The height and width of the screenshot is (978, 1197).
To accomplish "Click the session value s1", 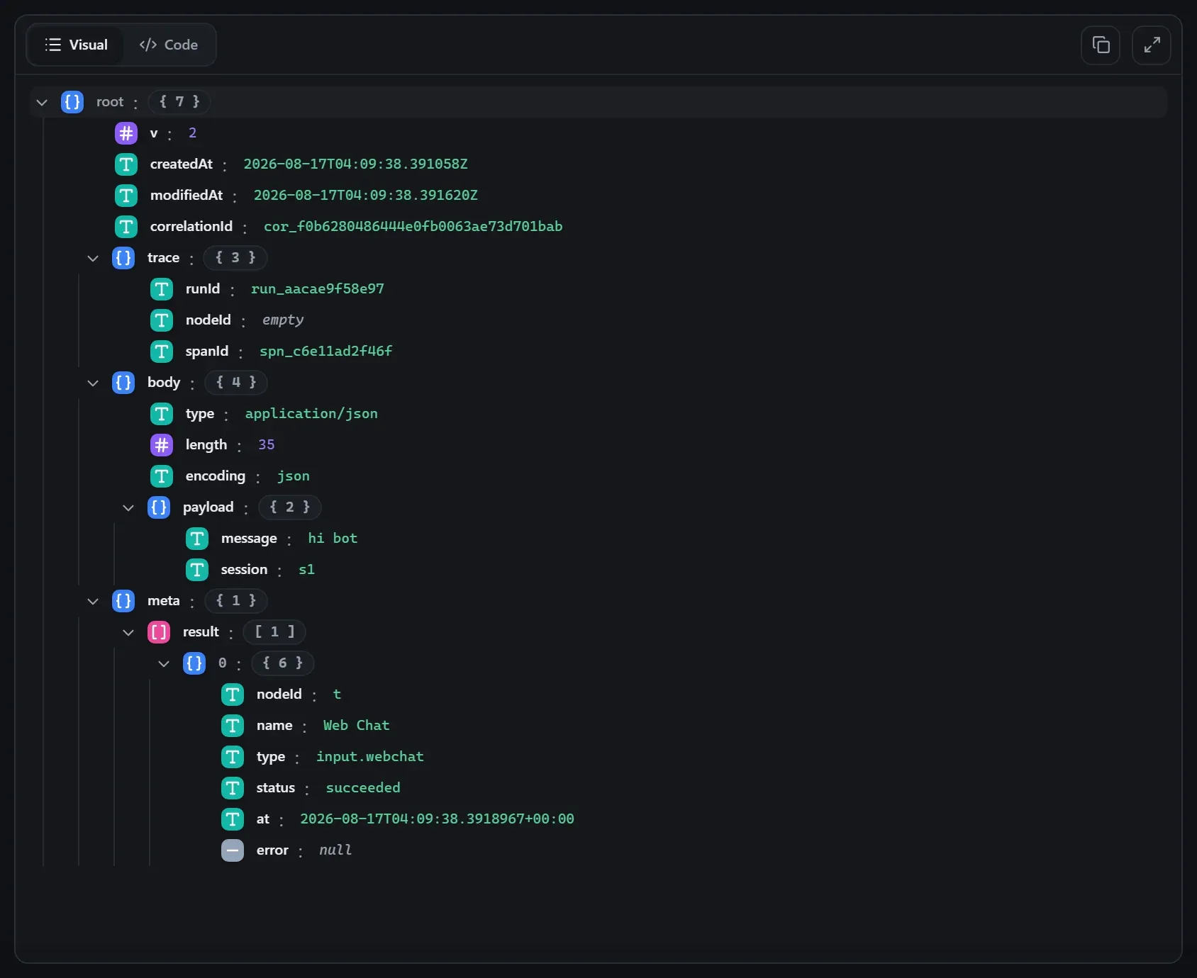I will coord(306,570).
